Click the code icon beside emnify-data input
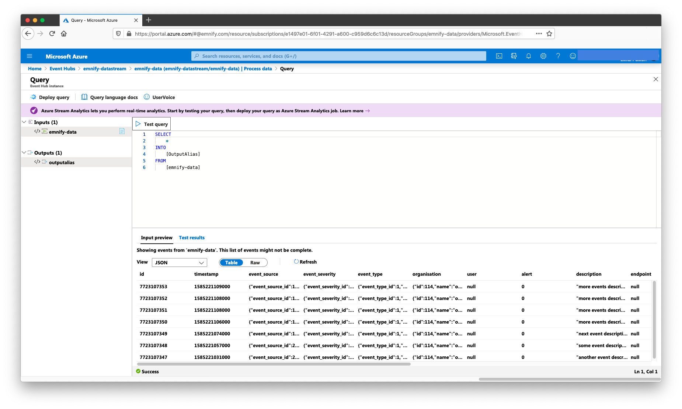Image resolution: width=682 pixels, height=409 pixels. (37, 131)
